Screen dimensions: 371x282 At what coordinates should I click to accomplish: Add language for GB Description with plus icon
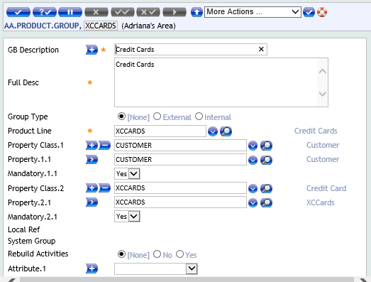92,50
